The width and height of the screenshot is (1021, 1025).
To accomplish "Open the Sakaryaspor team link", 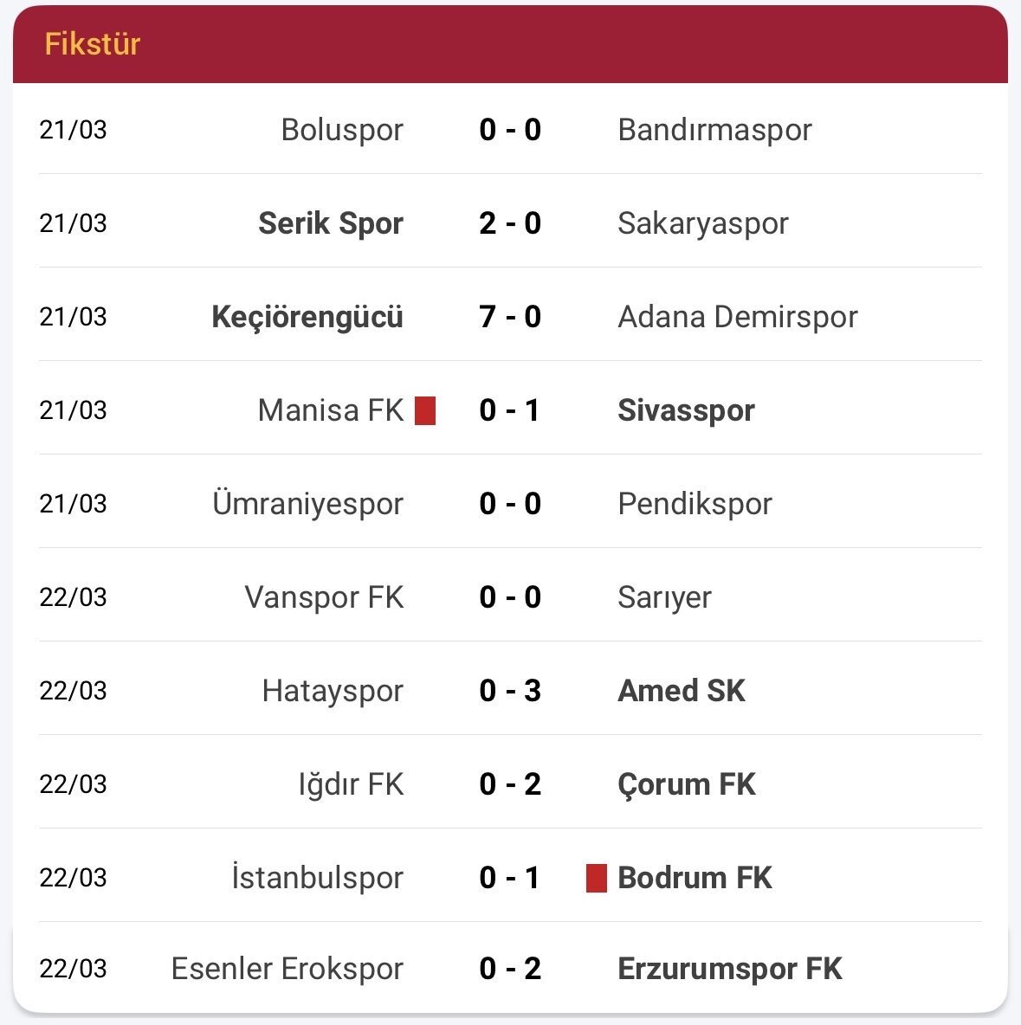I will [x=702, y=223].
